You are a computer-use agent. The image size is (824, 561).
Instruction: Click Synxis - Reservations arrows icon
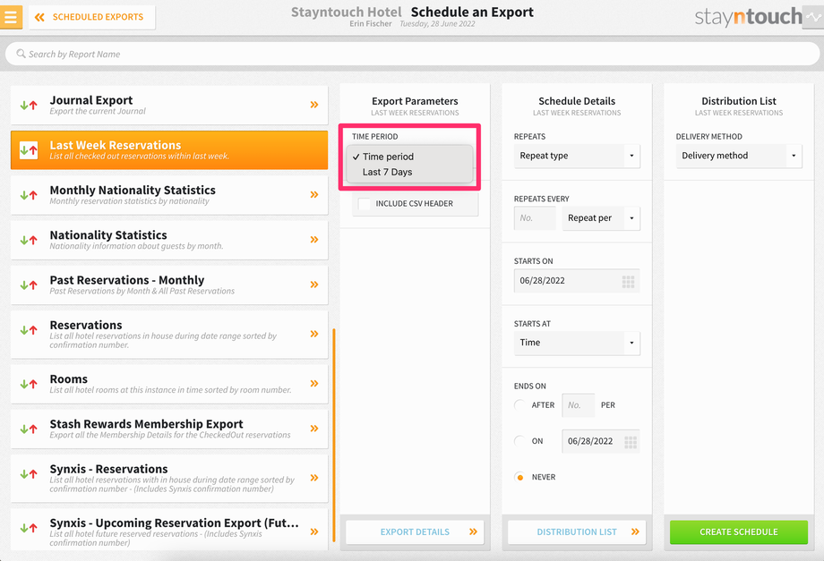[x=29, y=474]
